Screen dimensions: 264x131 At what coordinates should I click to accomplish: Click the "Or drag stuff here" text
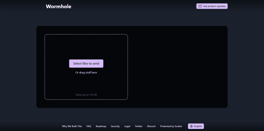click(x=86, y=72)
